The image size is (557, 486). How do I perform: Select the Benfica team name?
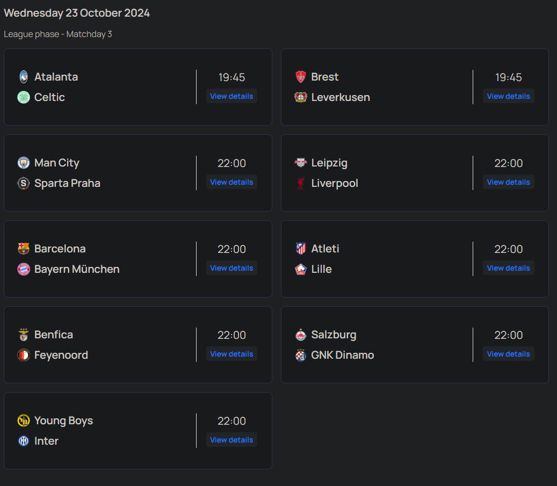coord(54,335)
